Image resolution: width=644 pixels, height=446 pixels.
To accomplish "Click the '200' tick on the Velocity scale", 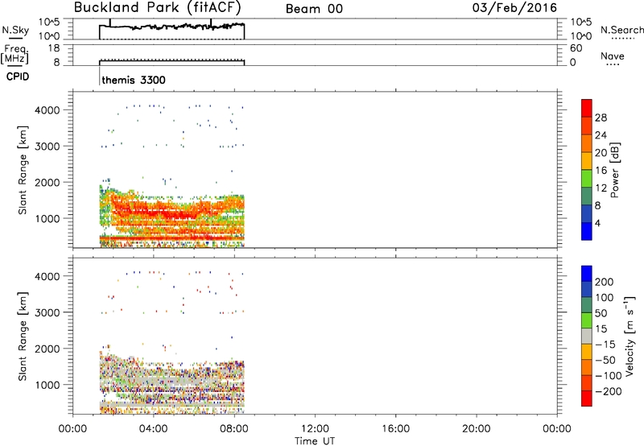I will click(x=605, y=282).
